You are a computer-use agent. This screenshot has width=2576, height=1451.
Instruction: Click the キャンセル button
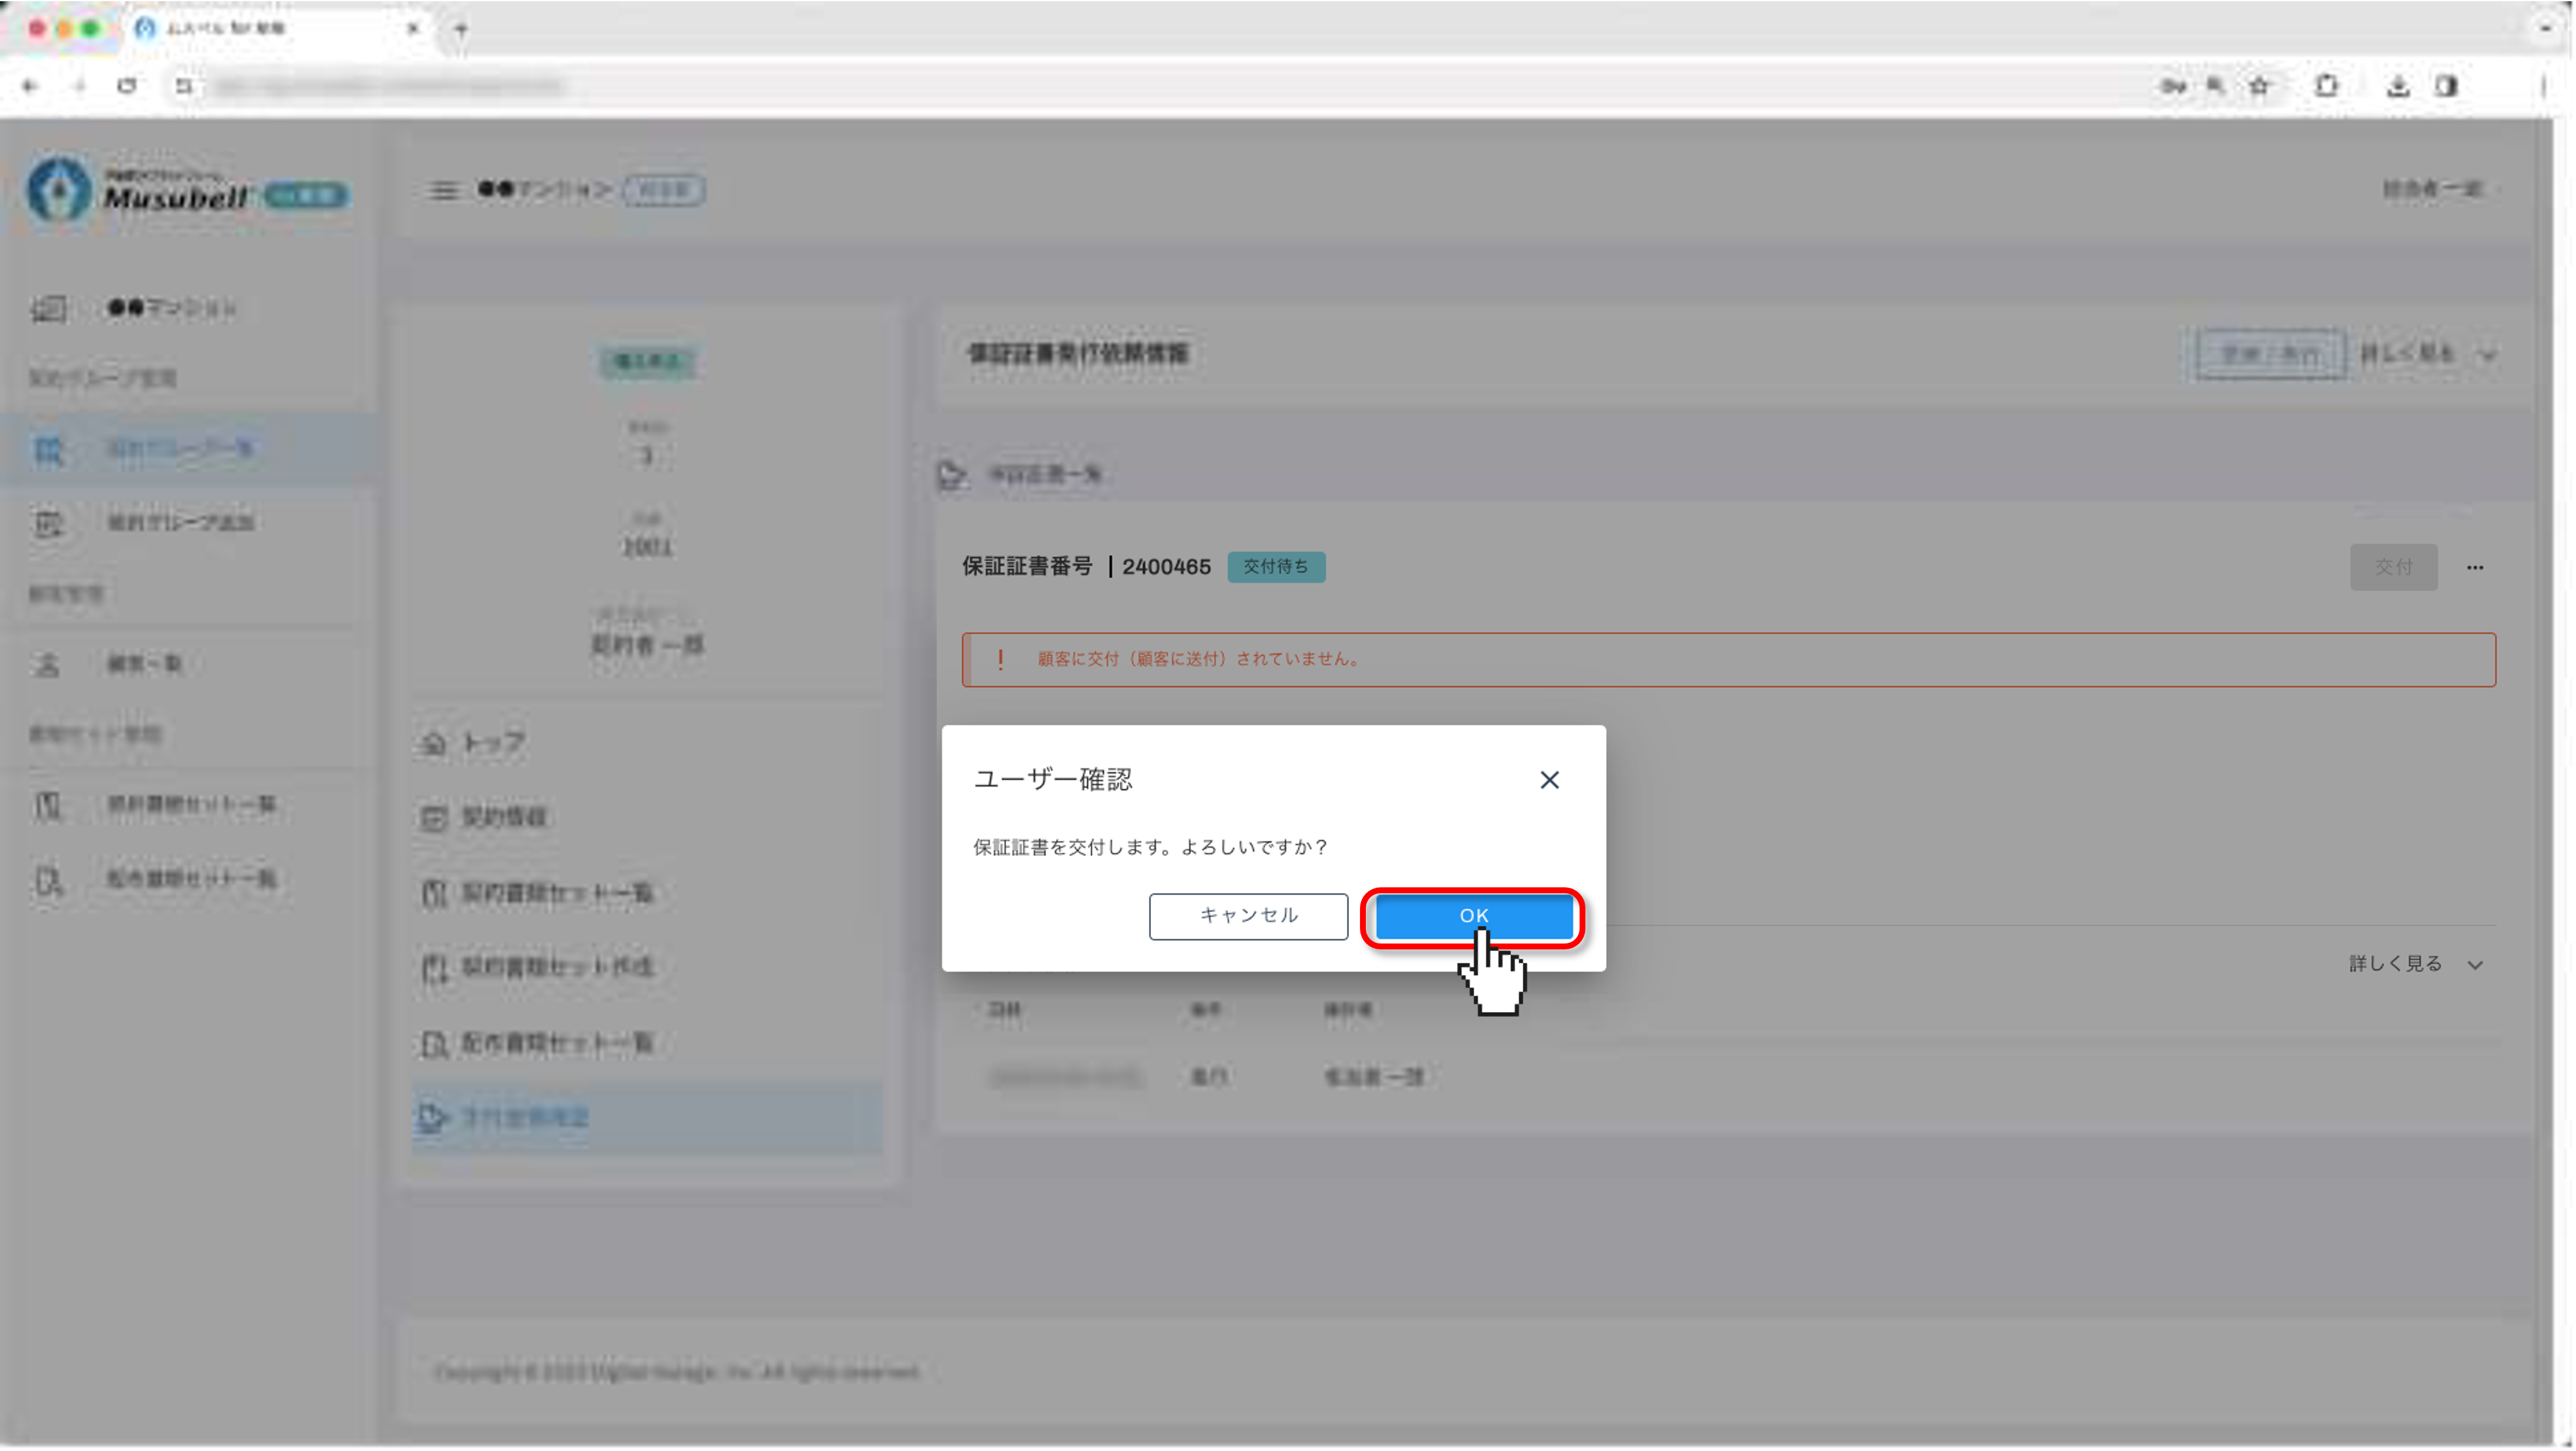click(x=1247, y=915)
